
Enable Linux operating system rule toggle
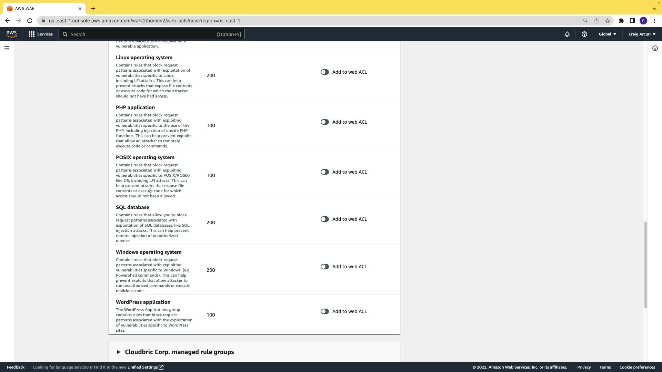pyautogui.click(x=324, y=72)
